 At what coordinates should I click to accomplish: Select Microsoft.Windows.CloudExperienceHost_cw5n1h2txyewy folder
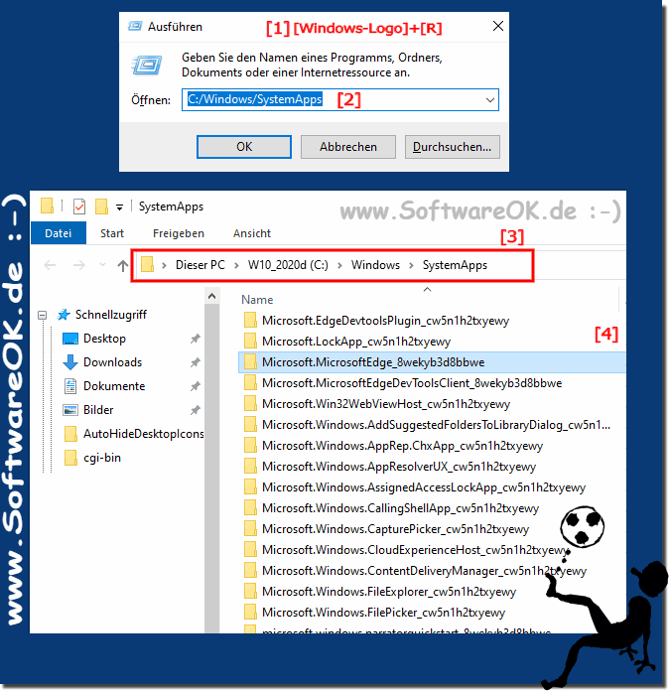coord(415,550)
